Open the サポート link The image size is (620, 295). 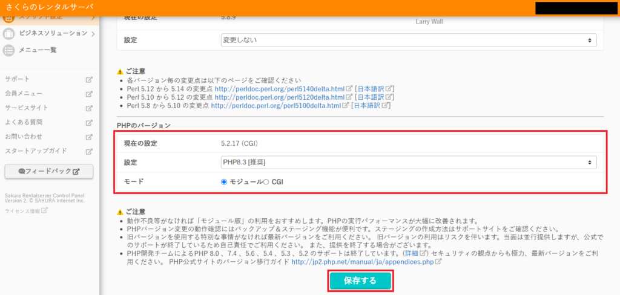point(18,79)
